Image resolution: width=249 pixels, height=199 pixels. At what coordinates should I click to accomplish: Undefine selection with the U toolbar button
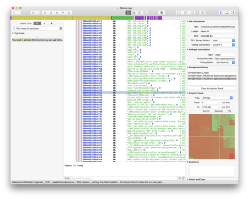click(69, 12)
